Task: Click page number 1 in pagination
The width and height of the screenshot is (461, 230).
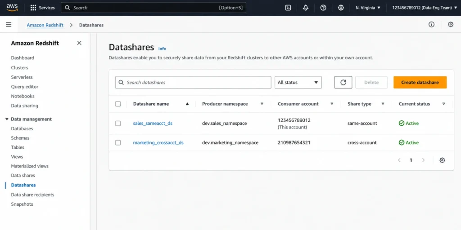Action: click(x=411, y=160)
